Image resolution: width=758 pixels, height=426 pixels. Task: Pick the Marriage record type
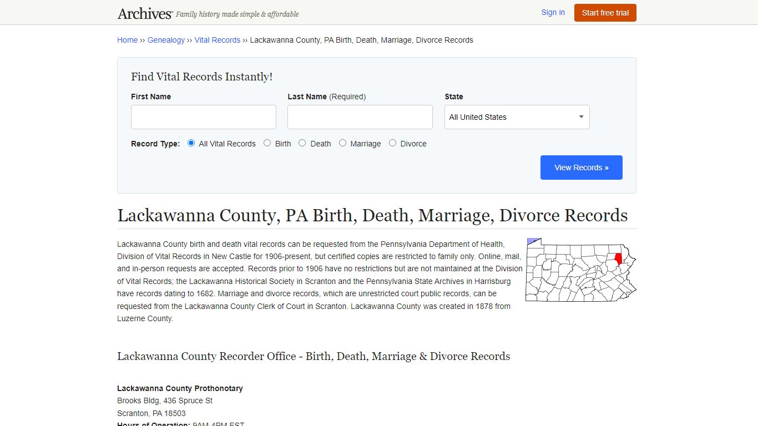(x=343, y=143)
